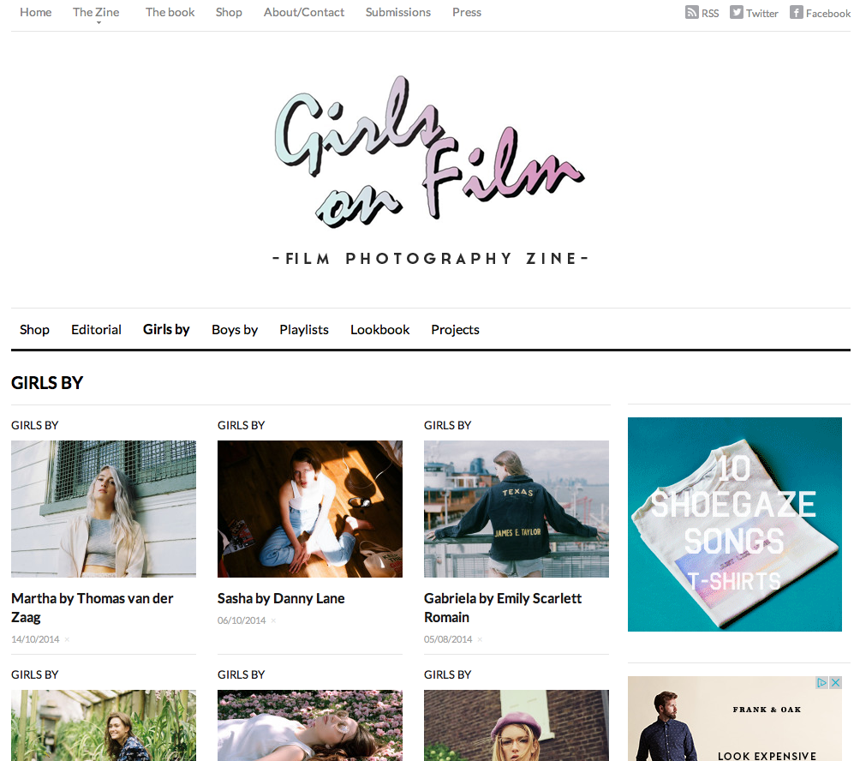Click Gabriela by Emily Scarlett Romain title
The image size is (860, 761).
[503, 608]
